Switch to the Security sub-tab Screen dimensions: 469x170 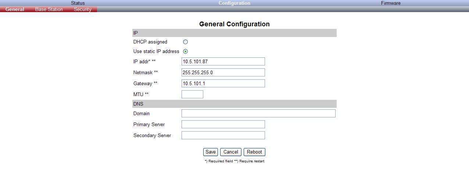(82, 10)
